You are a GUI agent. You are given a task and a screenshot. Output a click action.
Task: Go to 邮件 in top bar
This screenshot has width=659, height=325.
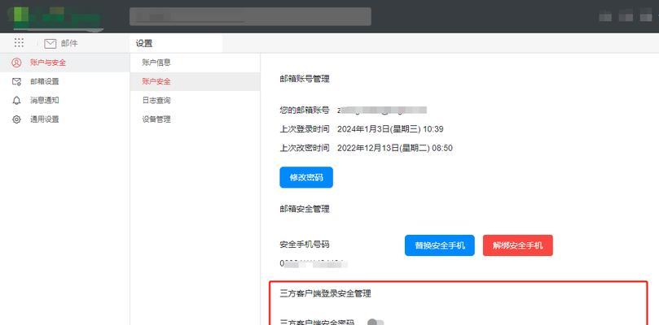pyautogui.click(x=69, y=43)
